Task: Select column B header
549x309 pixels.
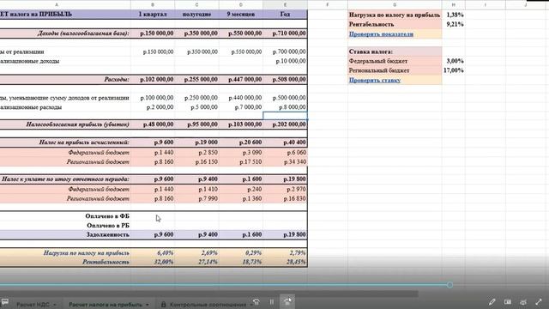Action: point(153,4)
